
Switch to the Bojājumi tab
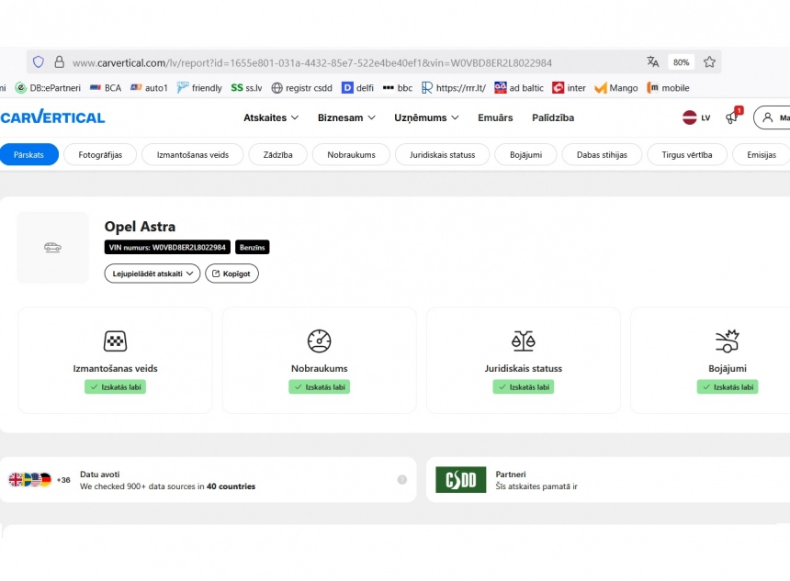tap(526, 154)
